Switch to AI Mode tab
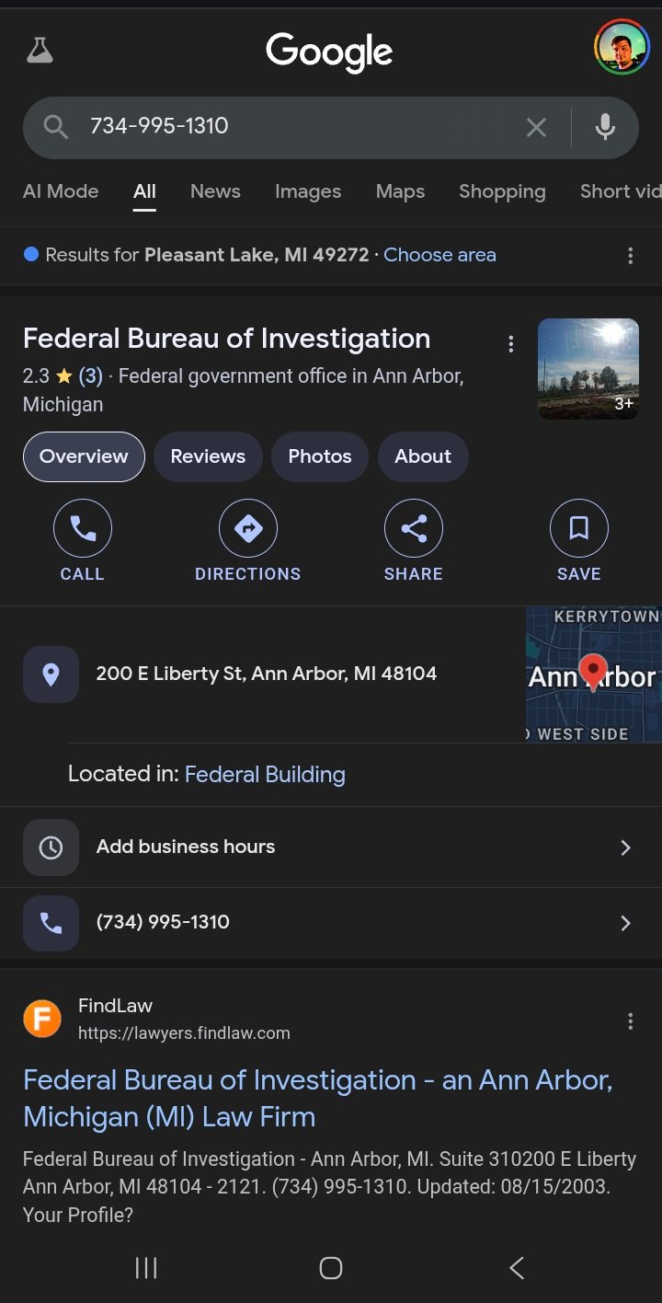Screen dimensions: 662x1303 (61, 191)
